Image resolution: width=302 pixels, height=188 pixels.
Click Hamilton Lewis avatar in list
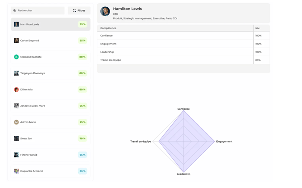[16, 24]
